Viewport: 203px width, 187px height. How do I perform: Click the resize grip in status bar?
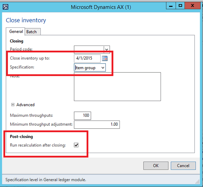(x=197, y=182)
